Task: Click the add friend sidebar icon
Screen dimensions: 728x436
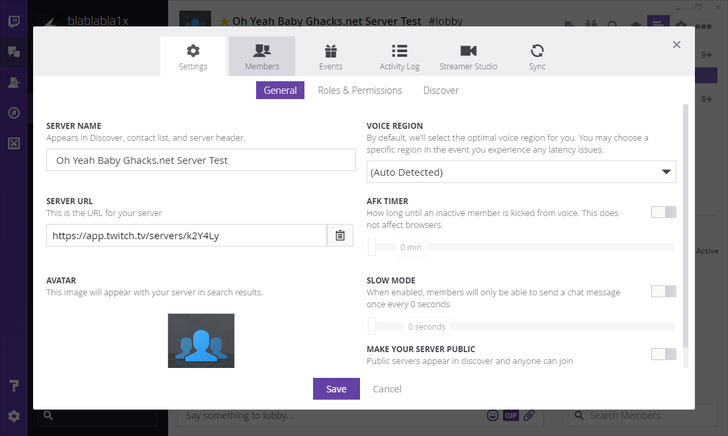Action: [14, 83]
